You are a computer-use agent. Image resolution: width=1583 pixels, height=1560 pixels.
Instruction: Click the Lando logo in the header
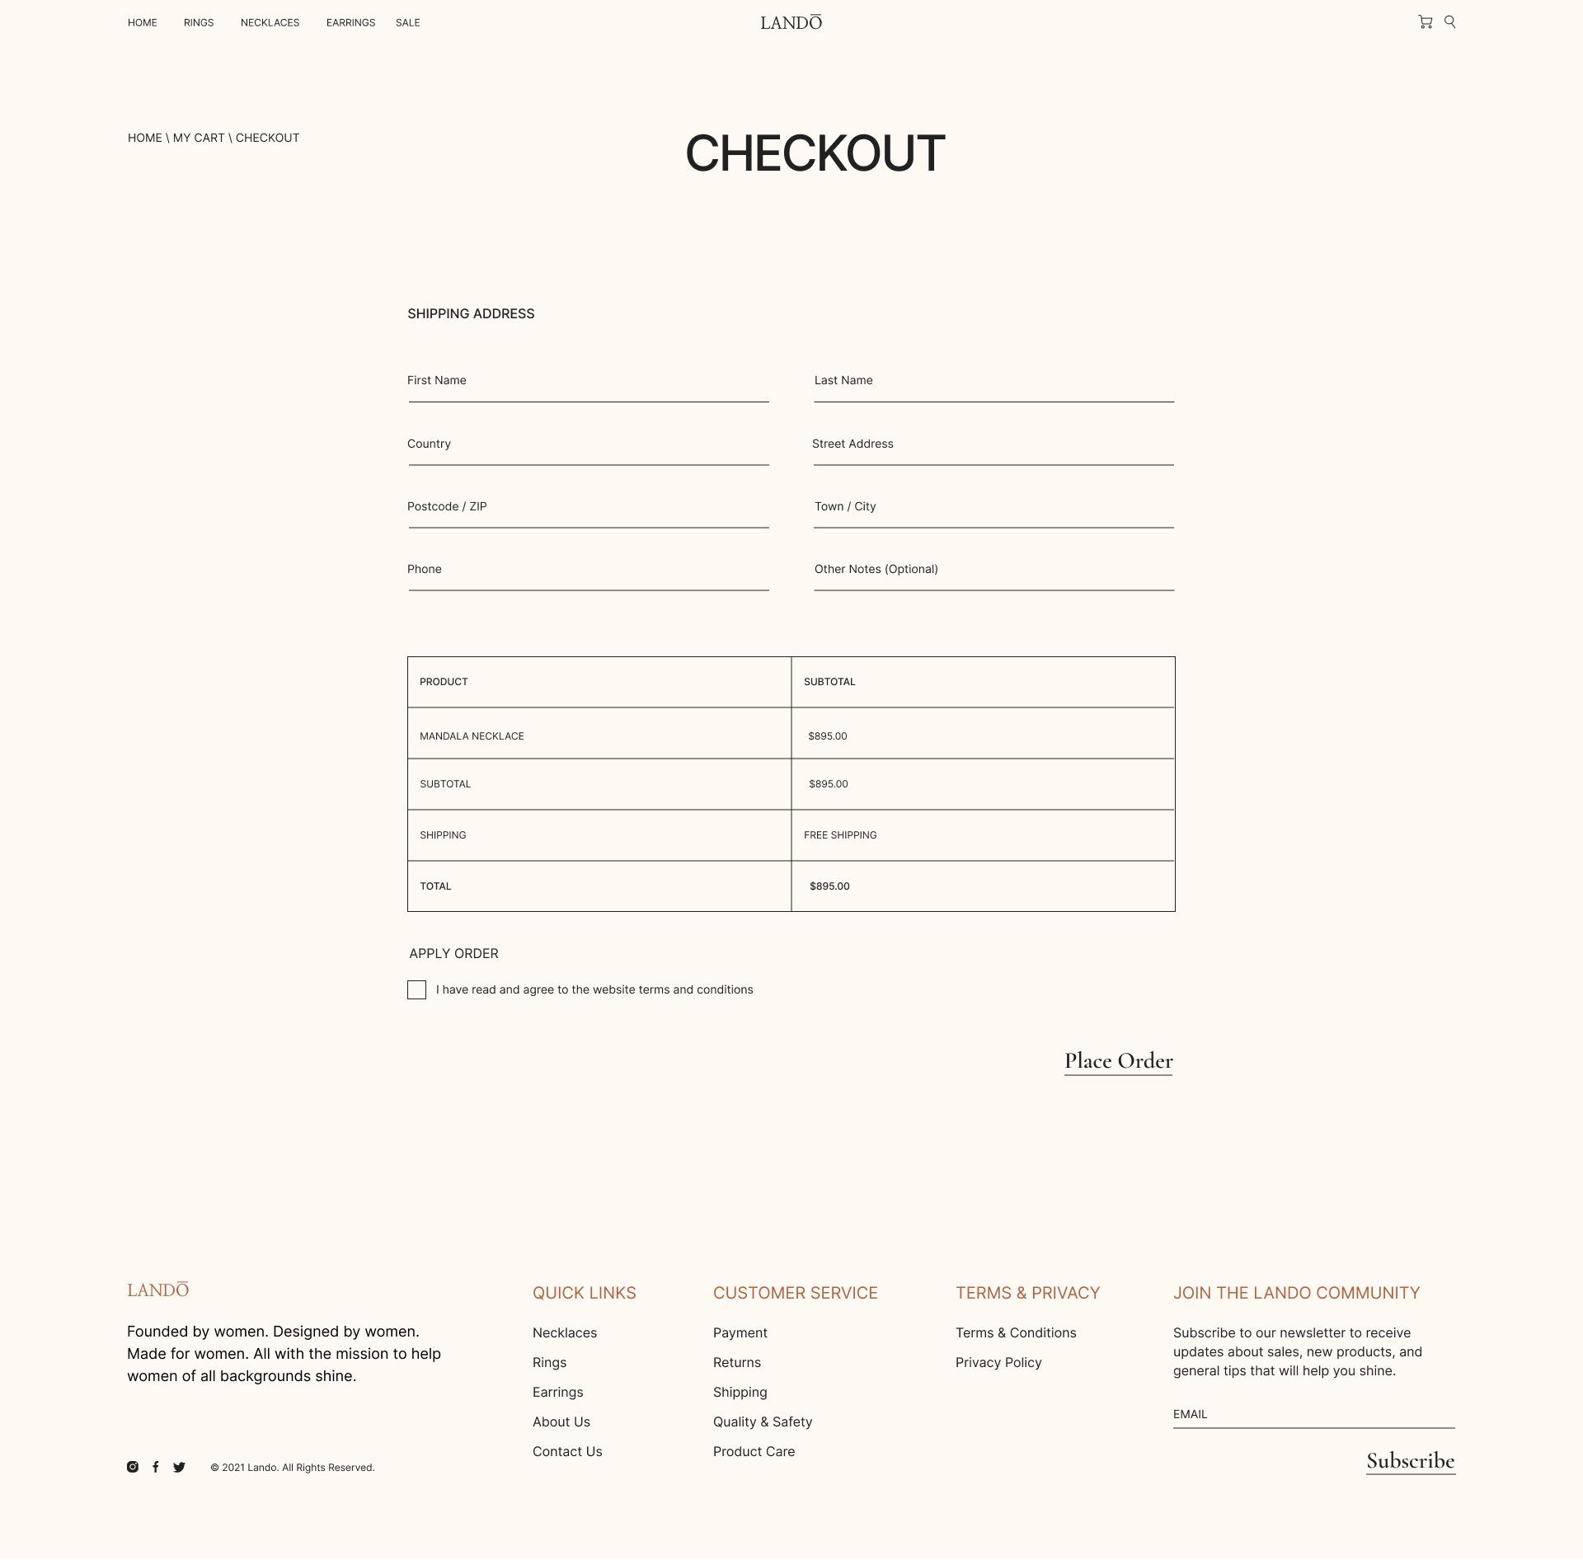pyautogui.click(x=790, y=23)
